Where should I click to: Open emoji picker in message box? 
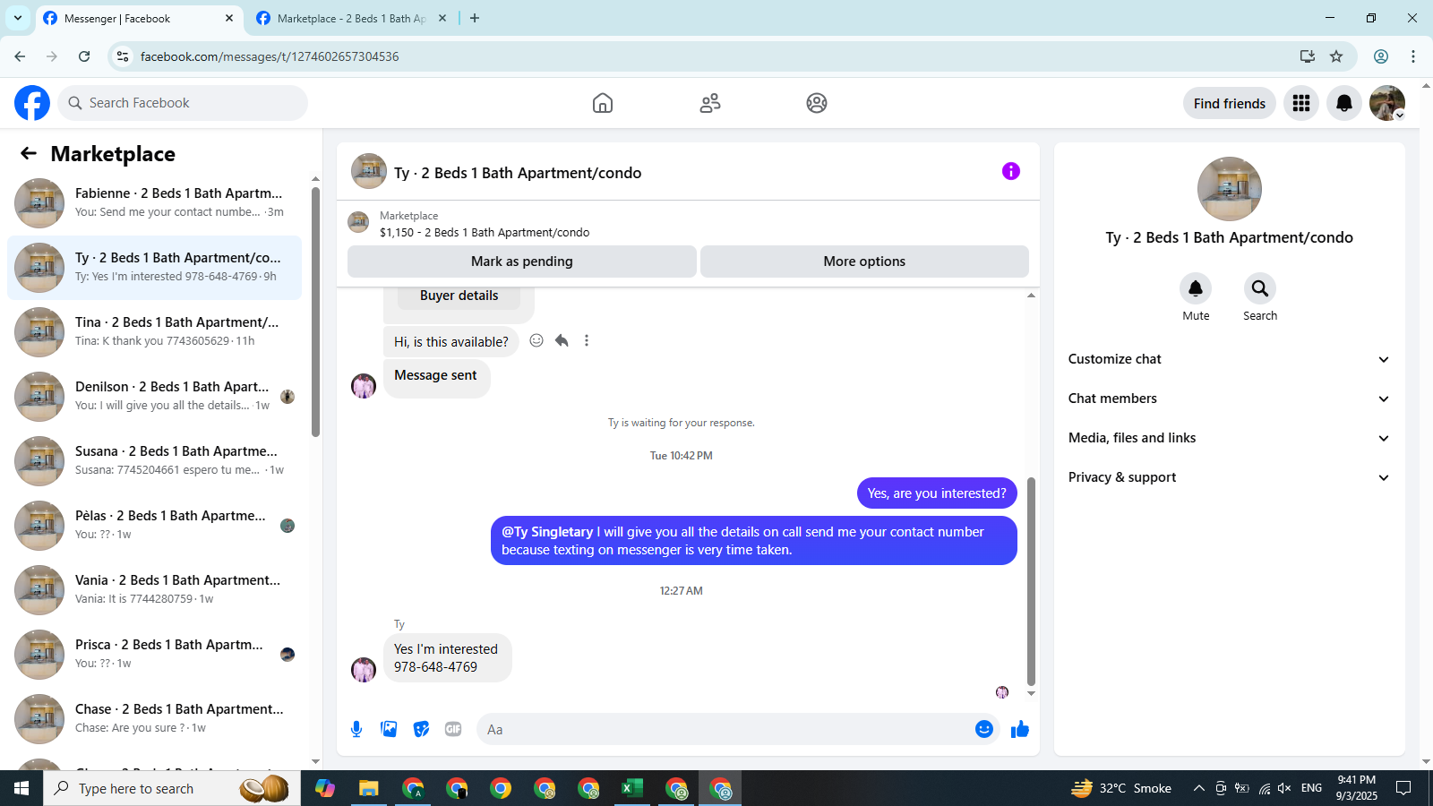tap(984, 729)
